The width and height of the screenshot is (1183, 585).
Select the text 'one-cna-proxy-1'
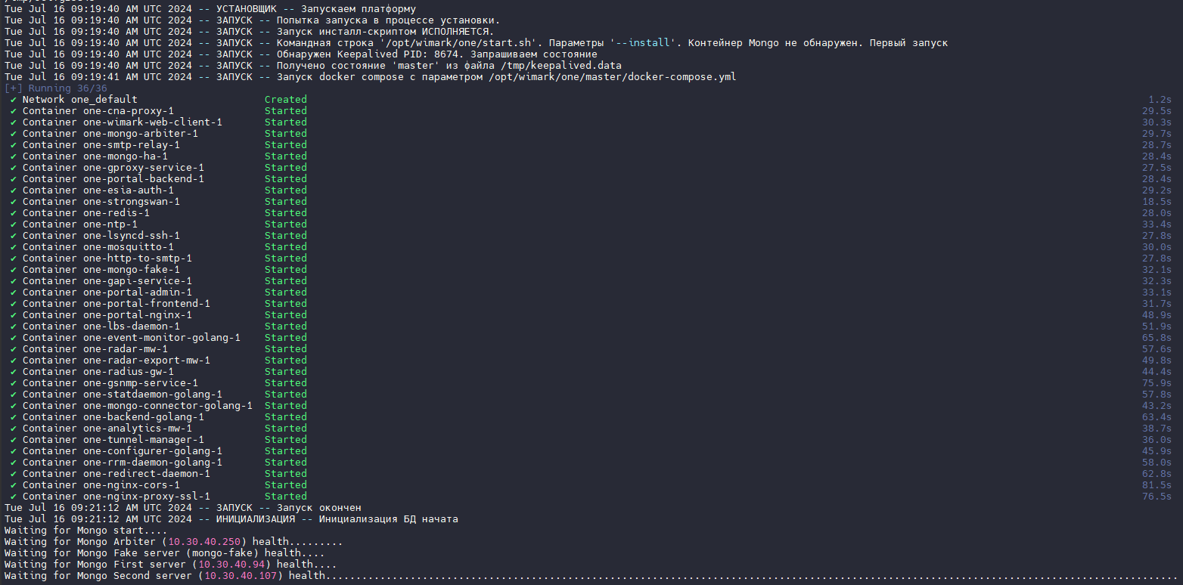pos(129,111)
